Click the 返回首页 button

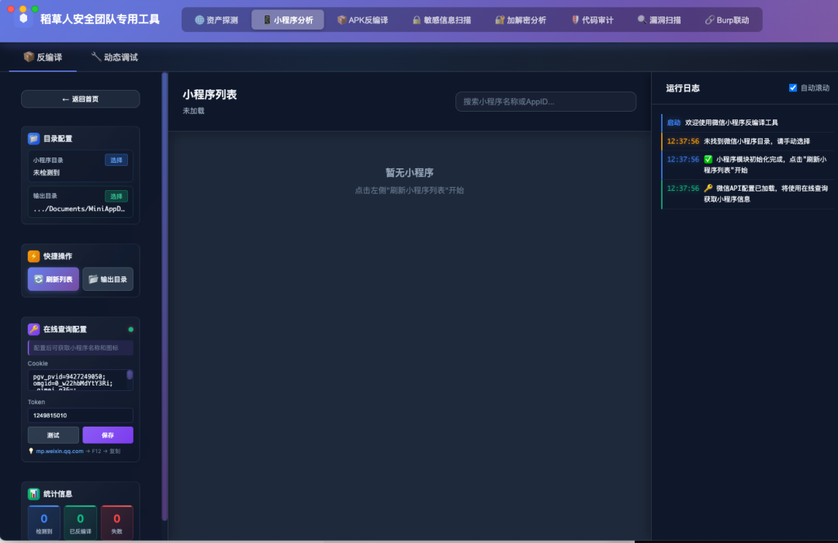pyautogui.click(x=80, y=99)
